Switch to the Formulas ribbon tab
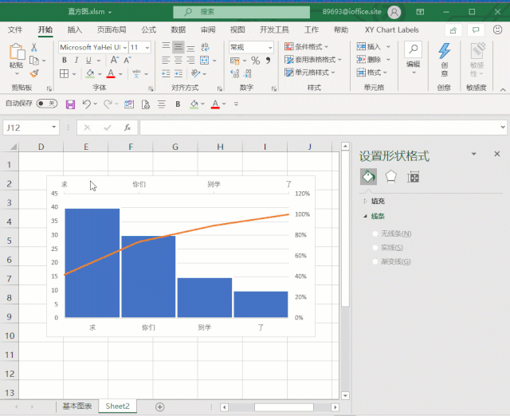Screen dimensions: 510x416 pyautogui.click(x=149, y=30)
